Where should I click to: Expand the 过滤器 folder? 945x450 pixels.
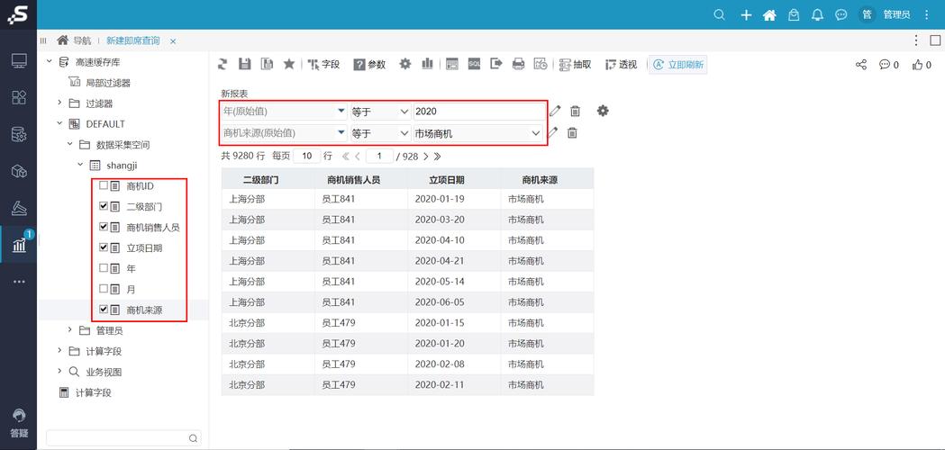[x=59, y=103]
